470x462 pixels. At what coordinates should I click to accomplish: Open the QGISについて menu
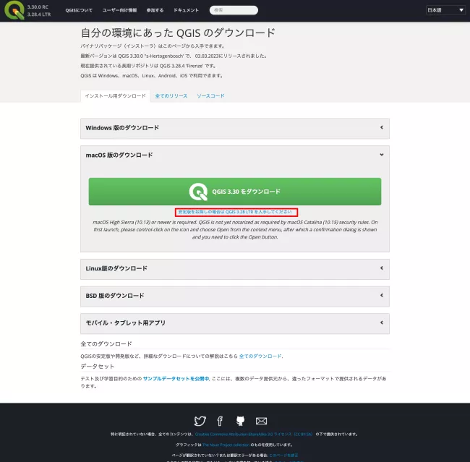(x=79, y=10)
